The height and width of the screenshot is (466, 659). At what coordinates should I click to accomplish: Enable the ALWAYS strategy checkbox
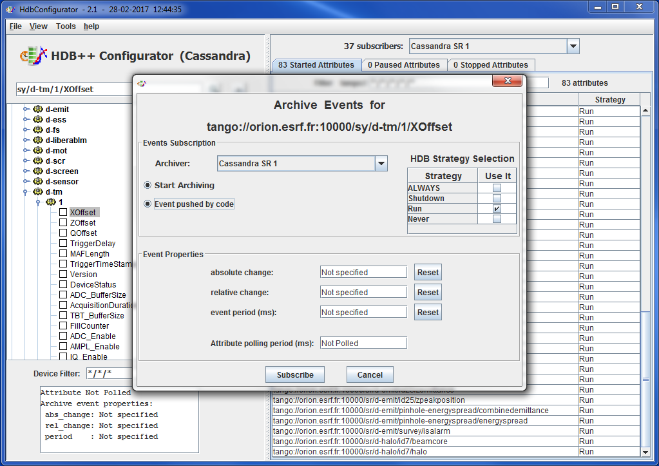[x=497, y=188]
